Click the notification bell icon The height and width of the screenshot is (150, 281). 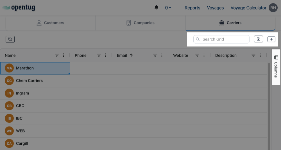click(x=157, y=8)
